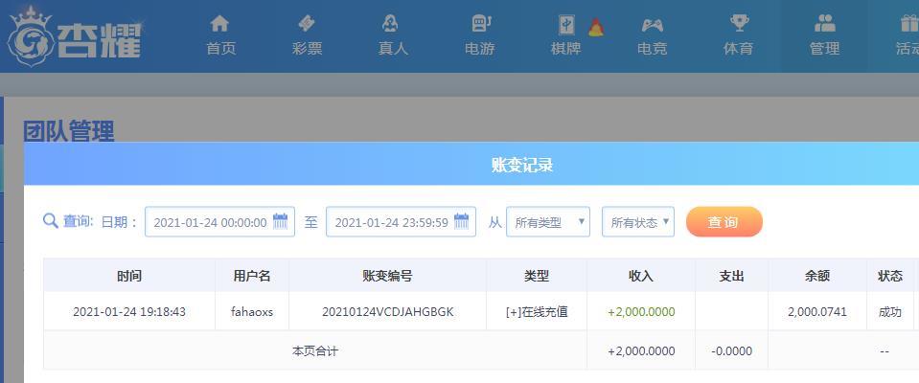Click the 余额 column header

coord(817,276)
